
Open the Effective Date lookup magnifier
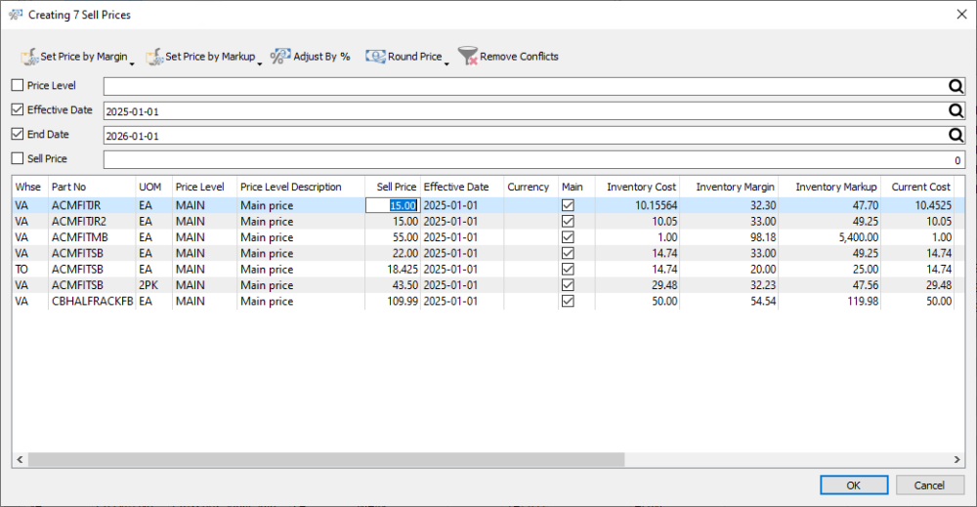956,110
